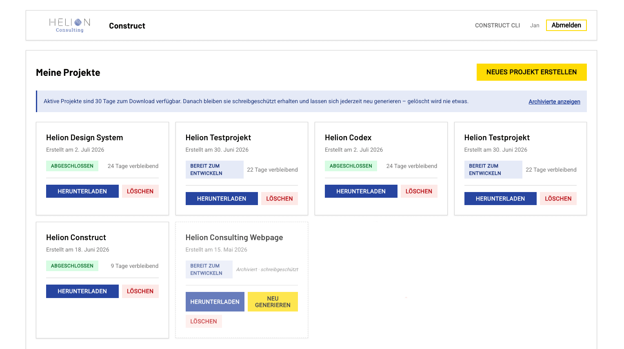
Task: Click the Construct title in header
Action: [x=127, y=26]
